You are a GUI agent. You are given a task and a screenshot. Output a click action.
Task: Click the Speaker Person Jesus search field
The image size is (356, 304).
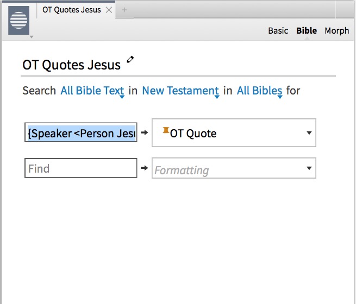pos(81,133)
